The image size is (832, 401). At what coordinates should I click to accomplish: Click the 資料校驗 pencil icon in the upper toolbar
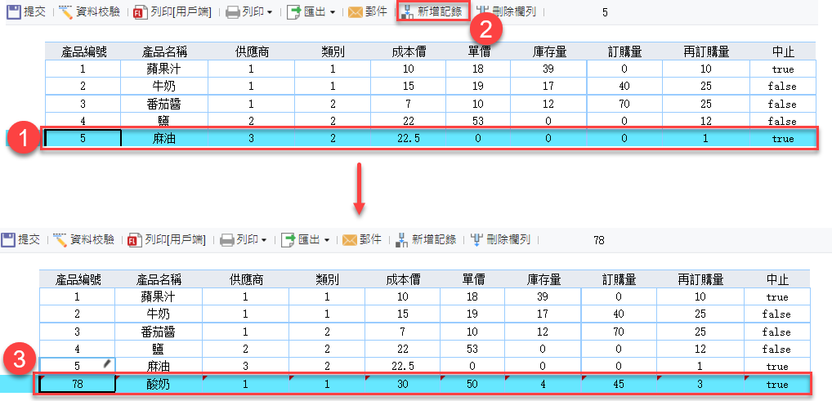[66, 12]
